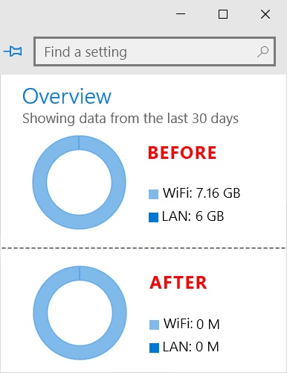The width and height of the screenshot is (287, 373).
Task: Click the Showing data from last 30 days text
Action: (130, 119)
